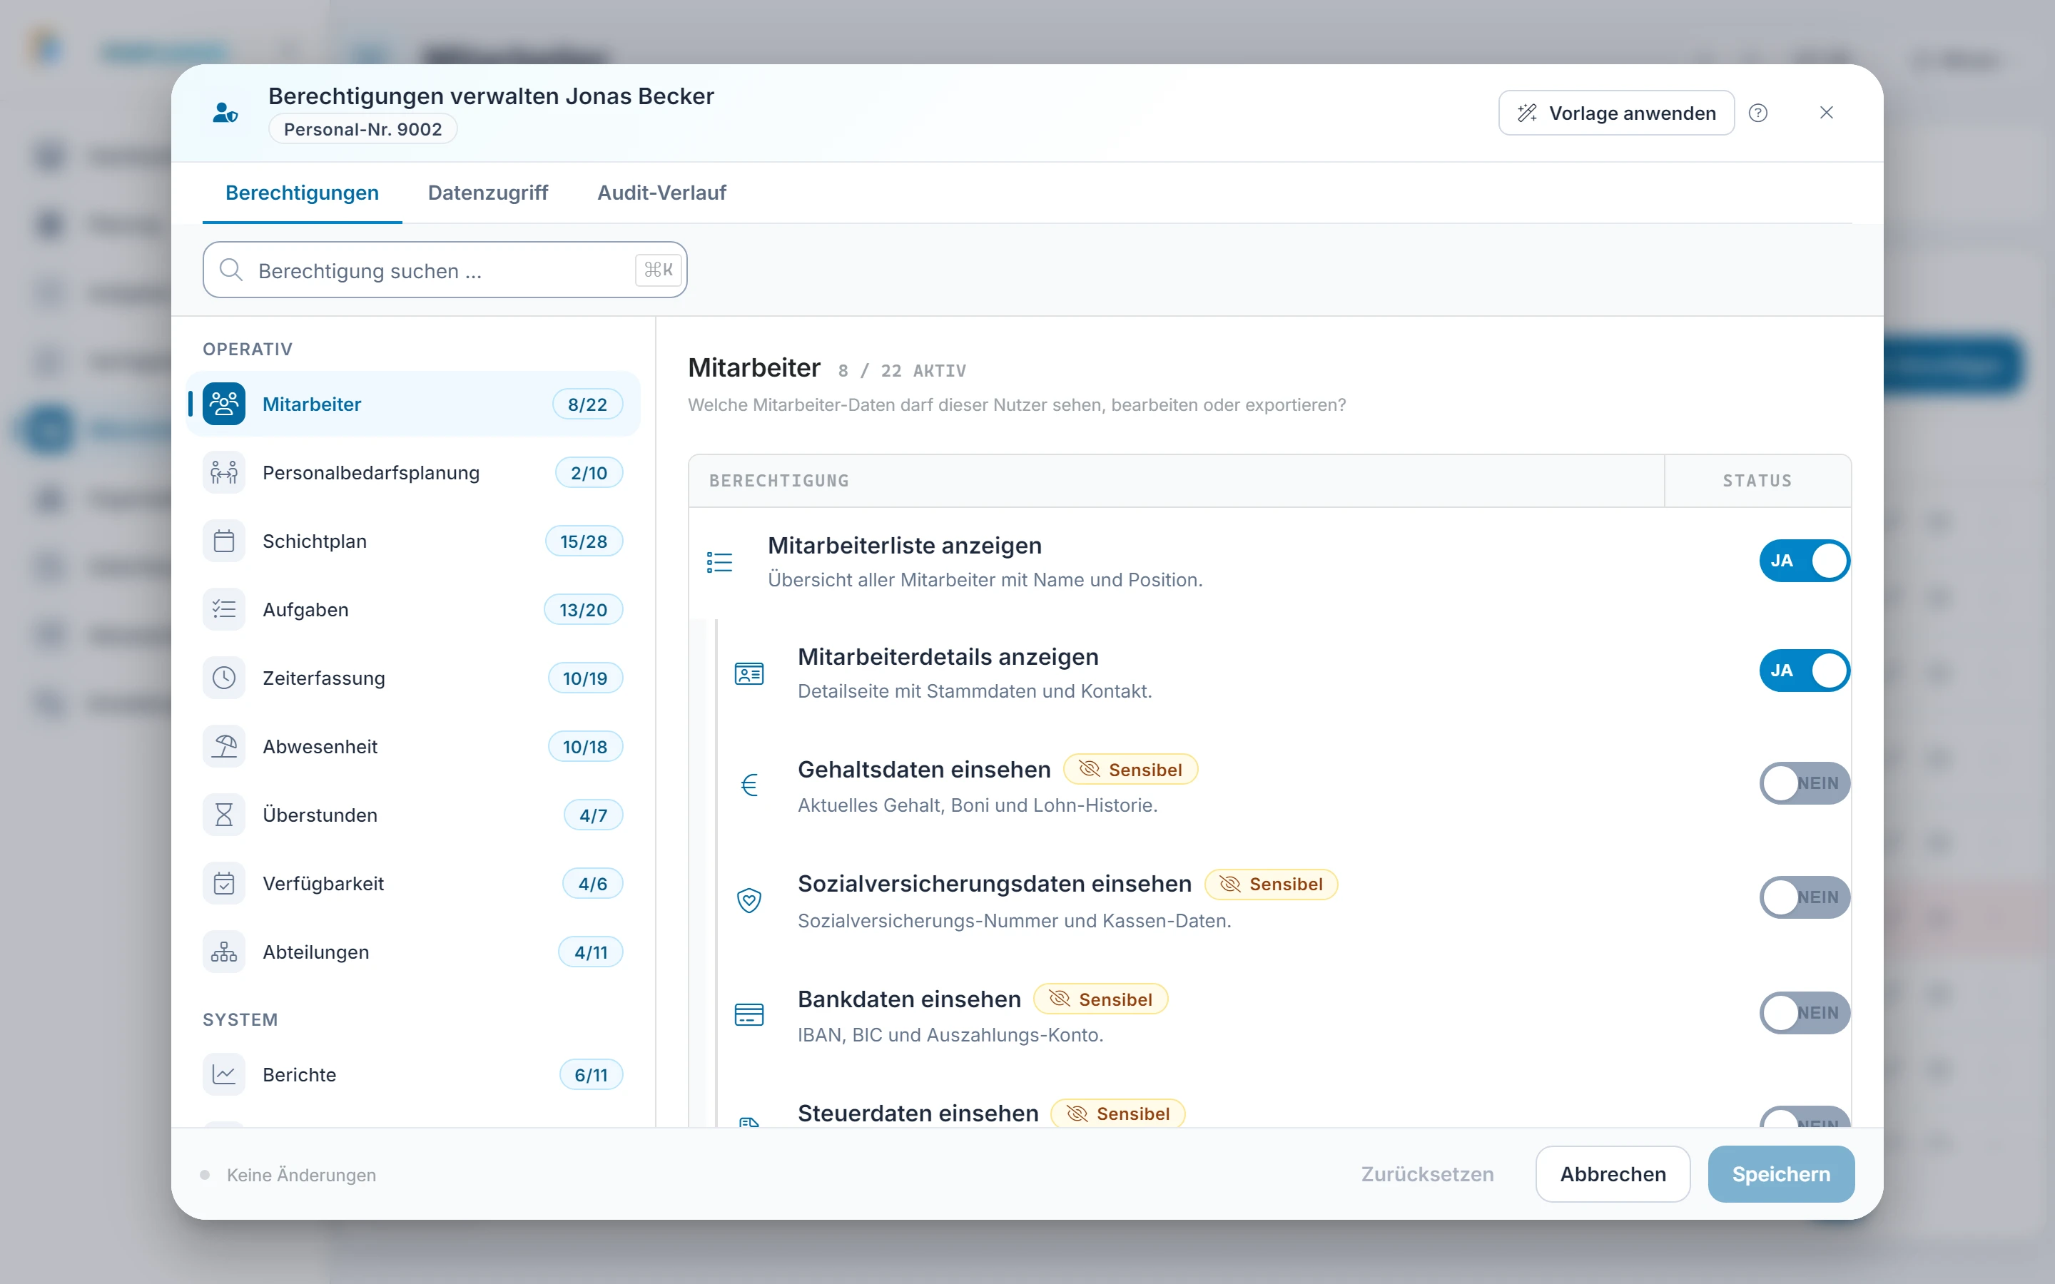This screenshot has height=1284, width=2055.
Task: Click the user shield icon in dialog header
Action: 225,113
